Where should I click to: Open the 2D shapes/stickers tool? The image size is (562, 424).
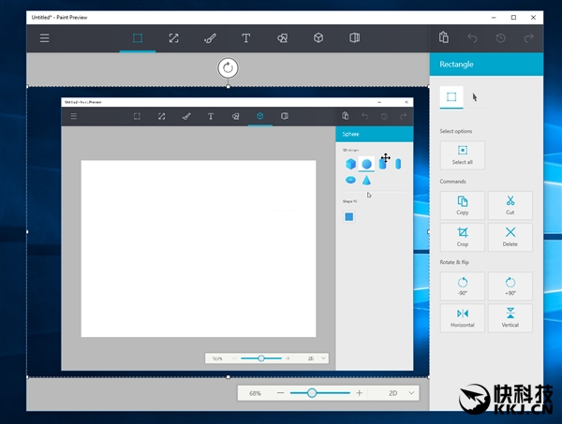click(x=283, y=38)
